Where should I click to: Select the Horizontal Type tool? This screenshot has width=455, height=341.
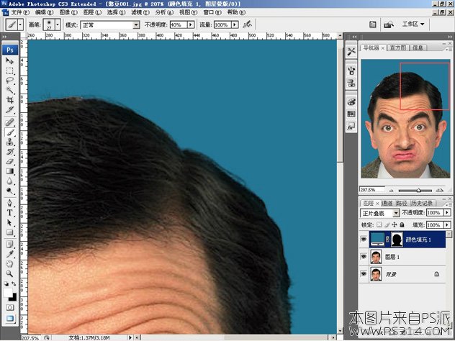click(x=10, y=212)
